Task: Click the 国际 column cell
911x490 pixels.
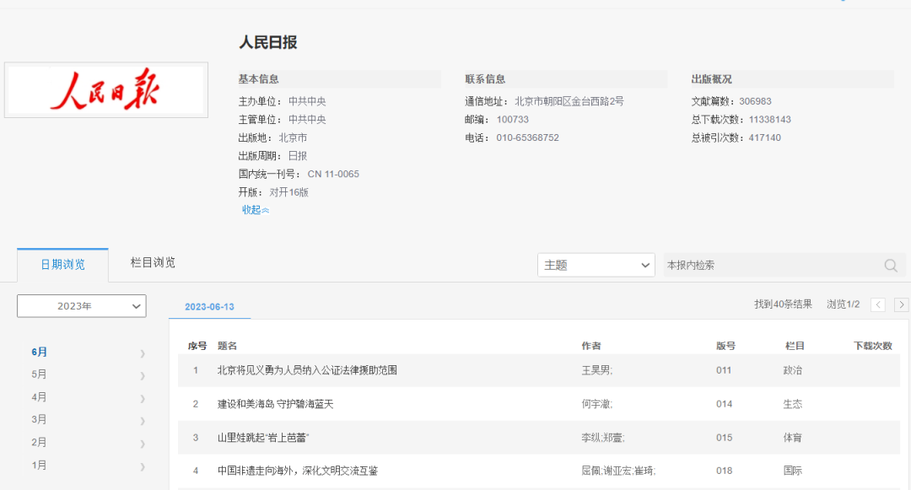Action: [792, 471]
